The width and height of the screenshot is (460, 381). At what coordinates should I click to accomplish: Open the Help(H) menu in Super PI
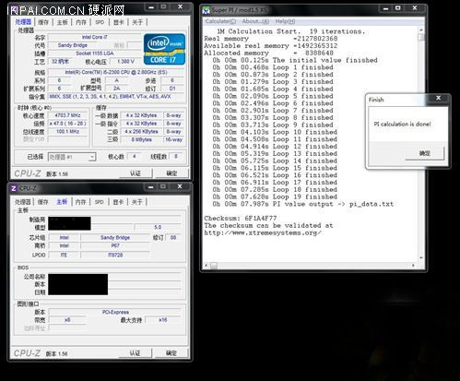pyautogui.click(x=285, y=21)
